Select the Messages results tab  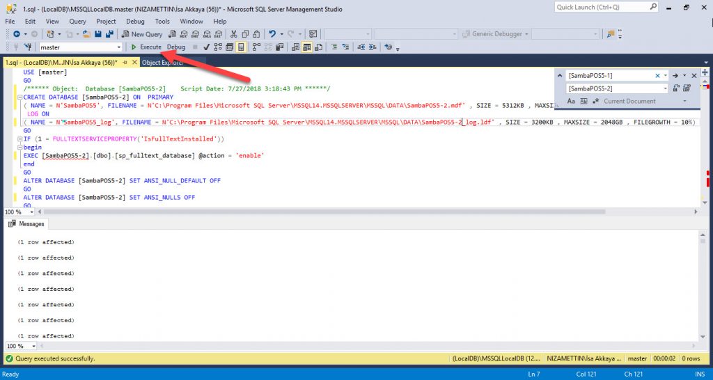pos(27,223)
